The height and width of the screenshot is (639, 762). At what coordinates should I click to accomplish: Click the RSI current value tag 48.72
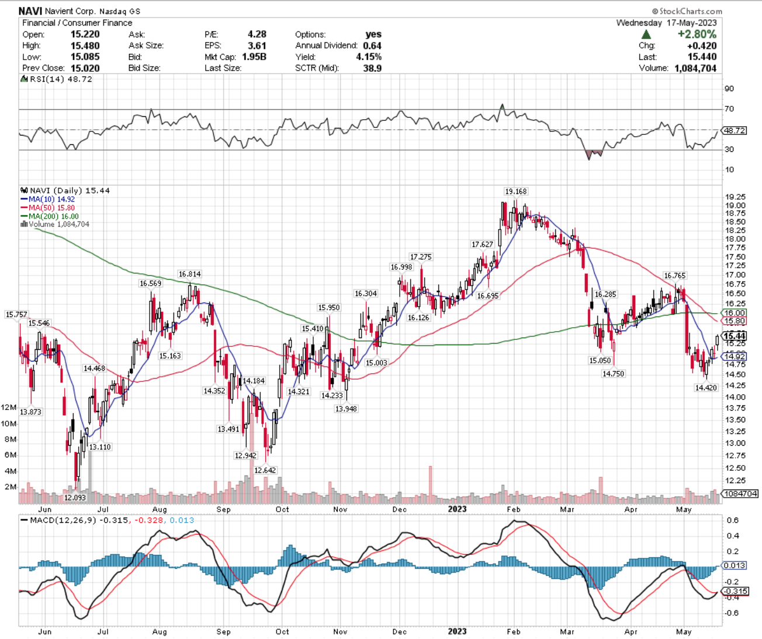pos(735,130)
